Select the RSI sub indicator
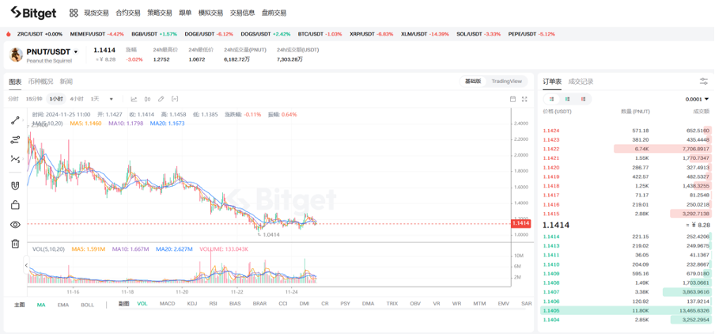715x334 pixels. (x=213, y=303)
